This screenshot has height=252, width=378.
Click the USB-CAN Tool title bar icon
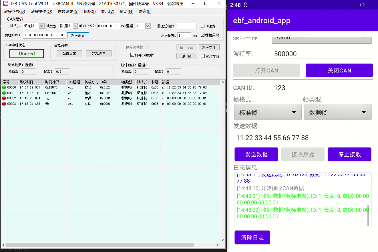tap(5, 4)
